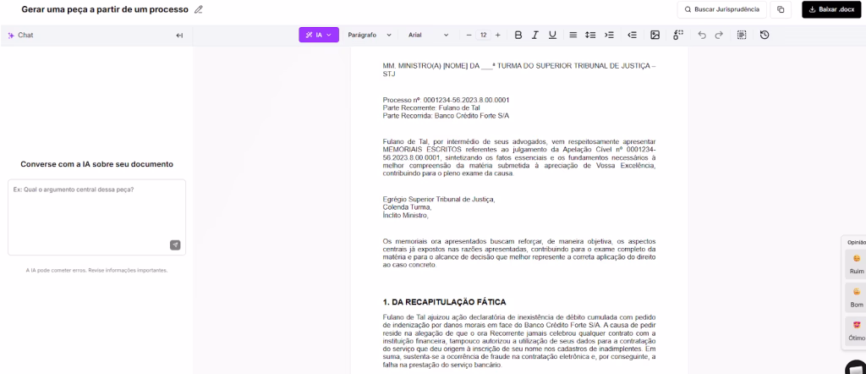The height and width of the screenshot is (374, 866).
Task: Open the version history clock icon
Action: pyautogui.click(x=765, y=35)
